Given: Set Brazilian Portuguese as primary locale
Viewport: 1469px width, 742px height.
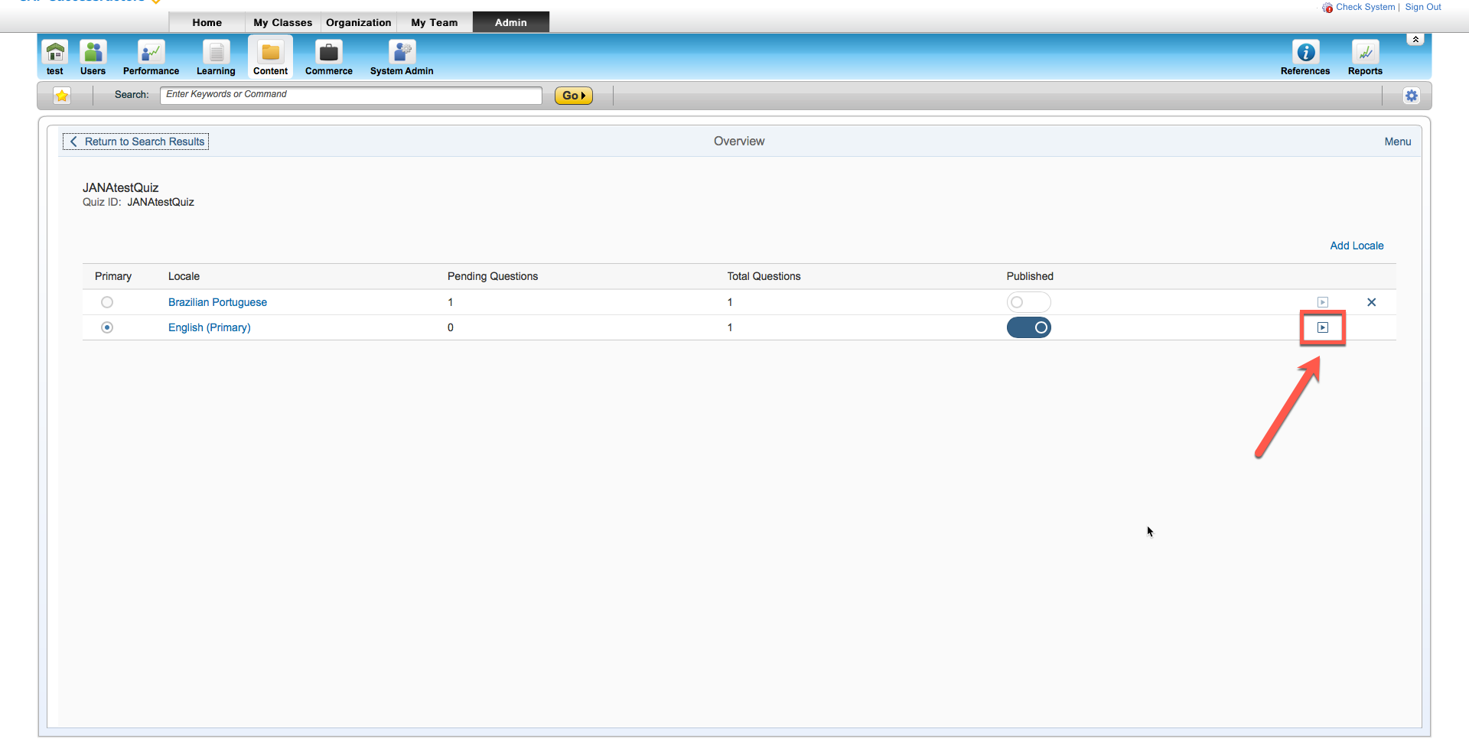Looking at the screenshot, I should coord(107,302).
